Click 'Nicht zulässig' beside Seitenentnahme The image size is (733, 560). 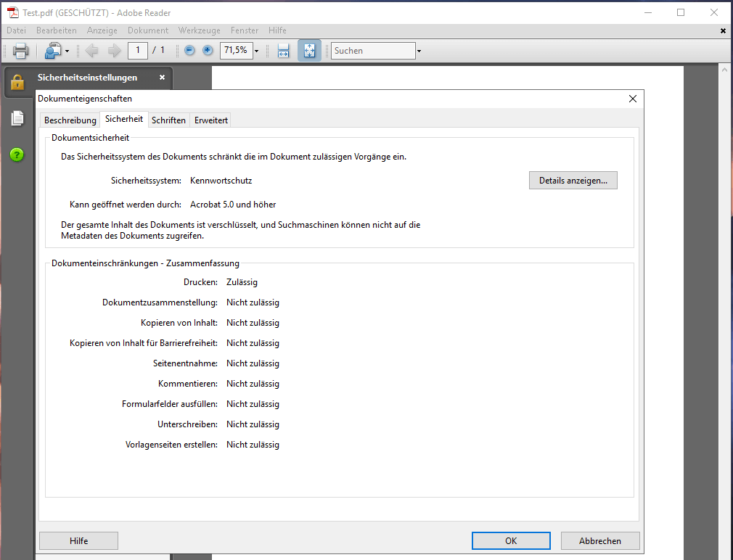[253, 363]
